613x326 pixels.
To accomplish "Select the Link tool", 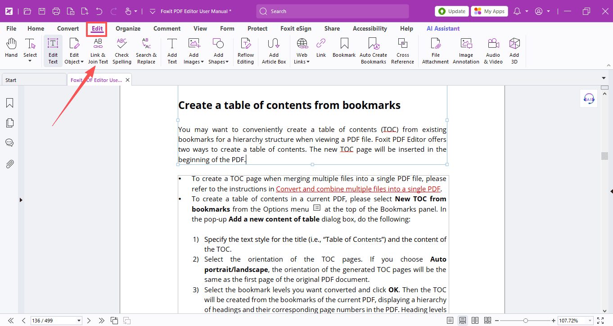I will 321,48.
